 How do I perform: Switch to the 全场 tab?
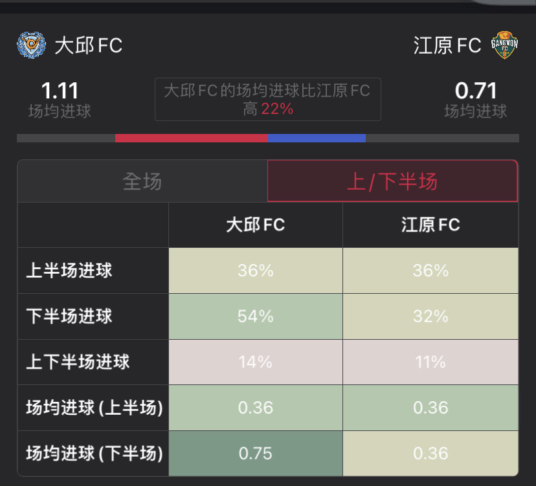(x=142, y=181)
